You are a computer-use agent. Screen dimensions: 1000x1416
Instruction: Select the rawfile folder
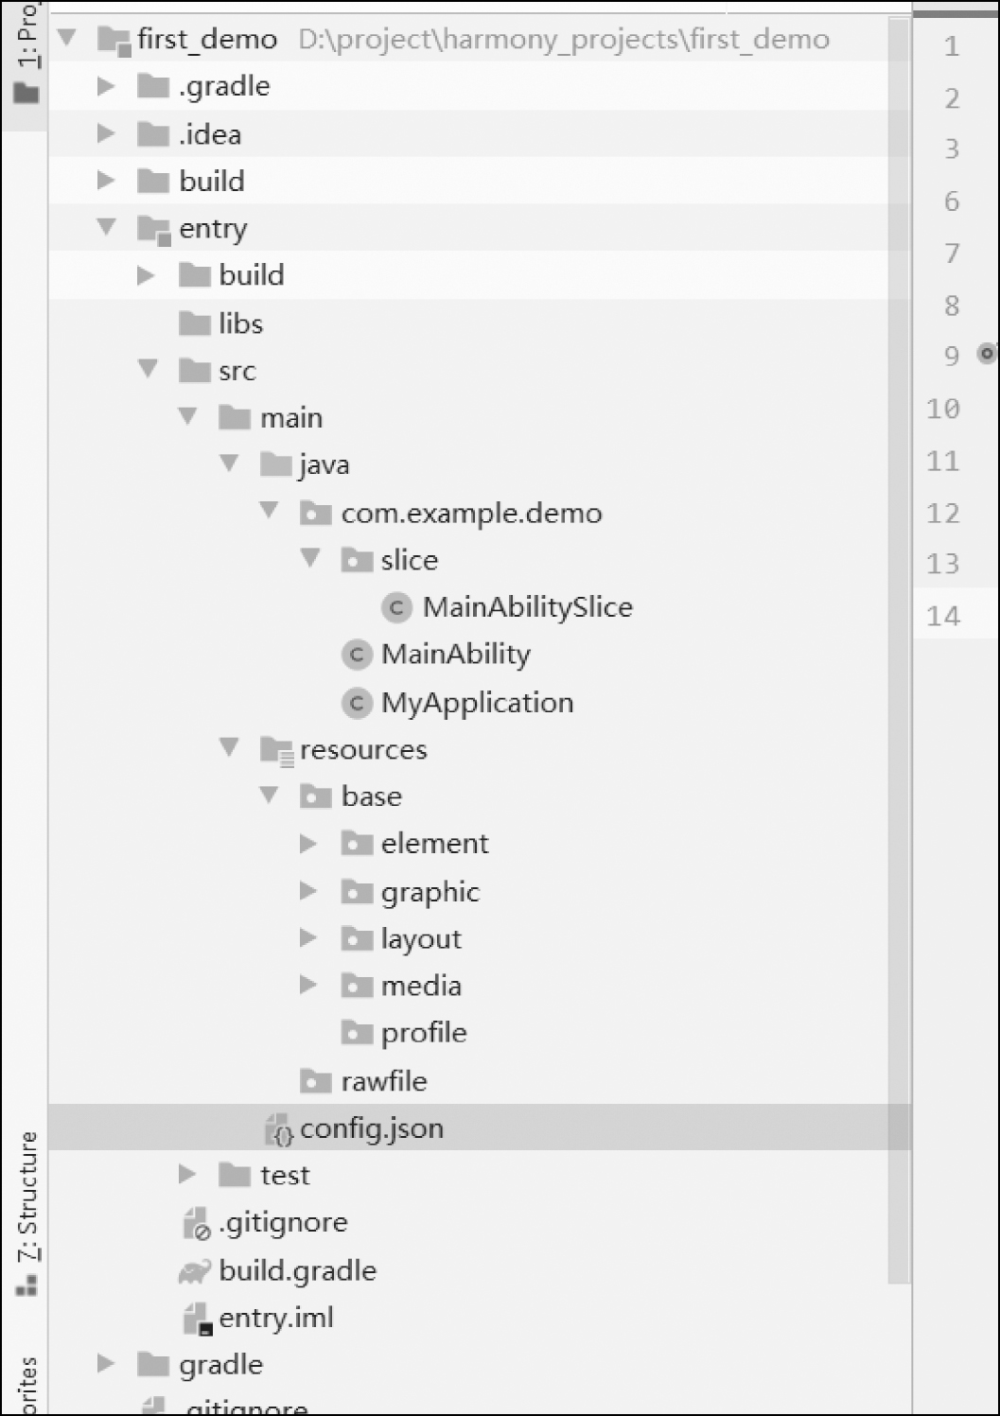pos(383,1081)
